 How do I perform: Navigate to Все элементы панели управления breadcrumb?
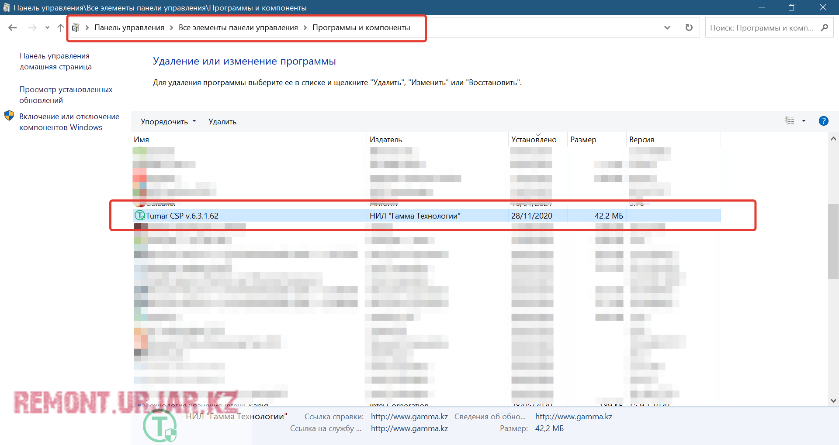point(241,27)
